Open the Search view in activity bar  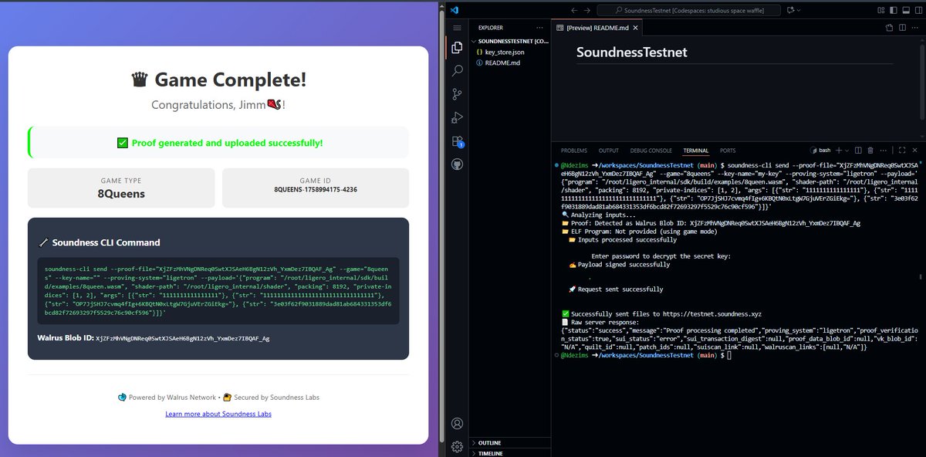[457, 71]
